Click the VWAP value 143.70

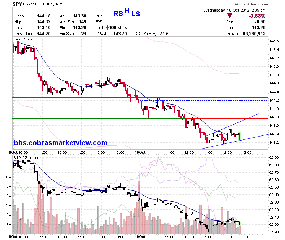click(x=120, y=34)
